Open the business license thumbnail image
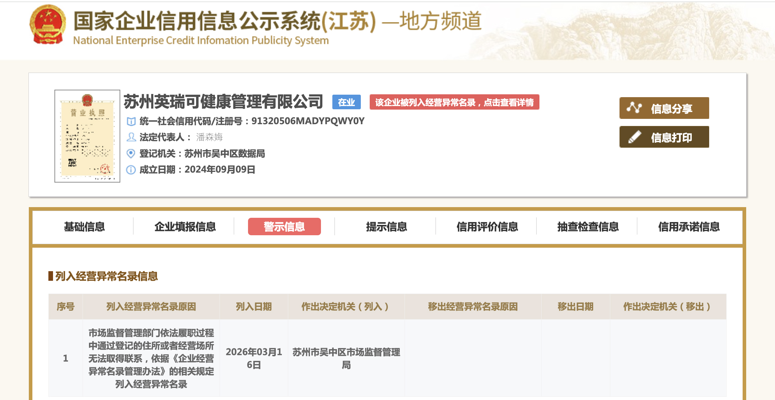The image size is (775, 400). (87, 136)
